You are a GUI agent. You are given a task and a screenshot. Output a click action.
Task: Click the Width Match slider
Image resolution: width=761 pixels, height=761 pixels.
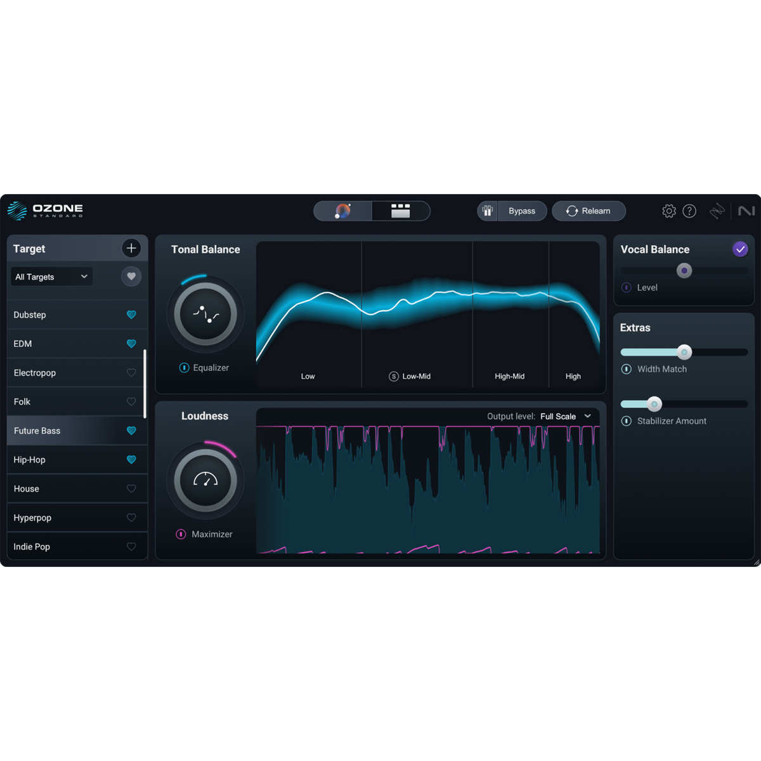(684, 352)
